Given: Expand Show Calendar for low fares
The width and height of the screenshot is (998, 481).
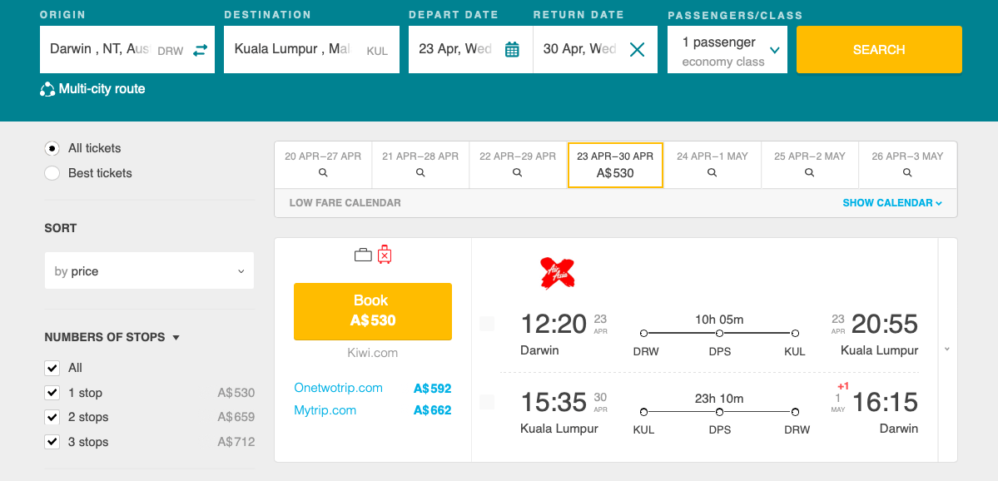Looking at the screenshot, I should (x=892, y=203).
